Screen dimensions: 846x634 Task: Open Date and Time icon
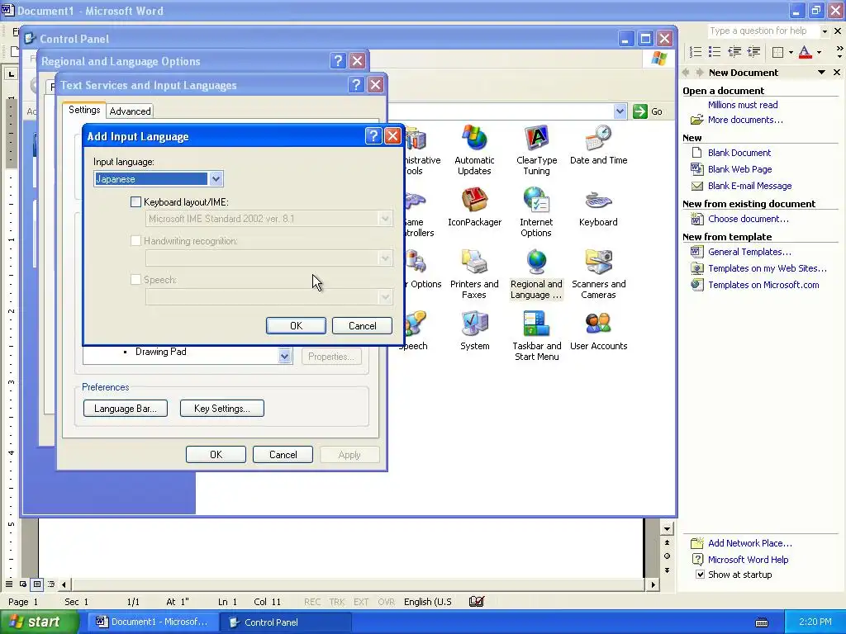598,145
